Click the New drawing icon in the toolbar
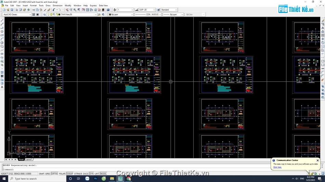The height and width of the screenshot is (182, 325). click(x=4, y=10)
